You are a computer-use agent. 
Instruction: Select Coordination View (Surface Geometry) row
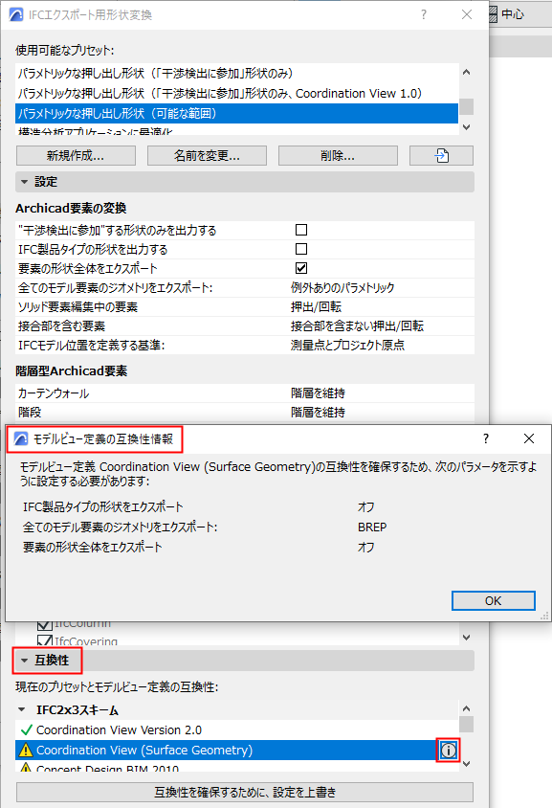pyautogui.click(x=227, y=751)
